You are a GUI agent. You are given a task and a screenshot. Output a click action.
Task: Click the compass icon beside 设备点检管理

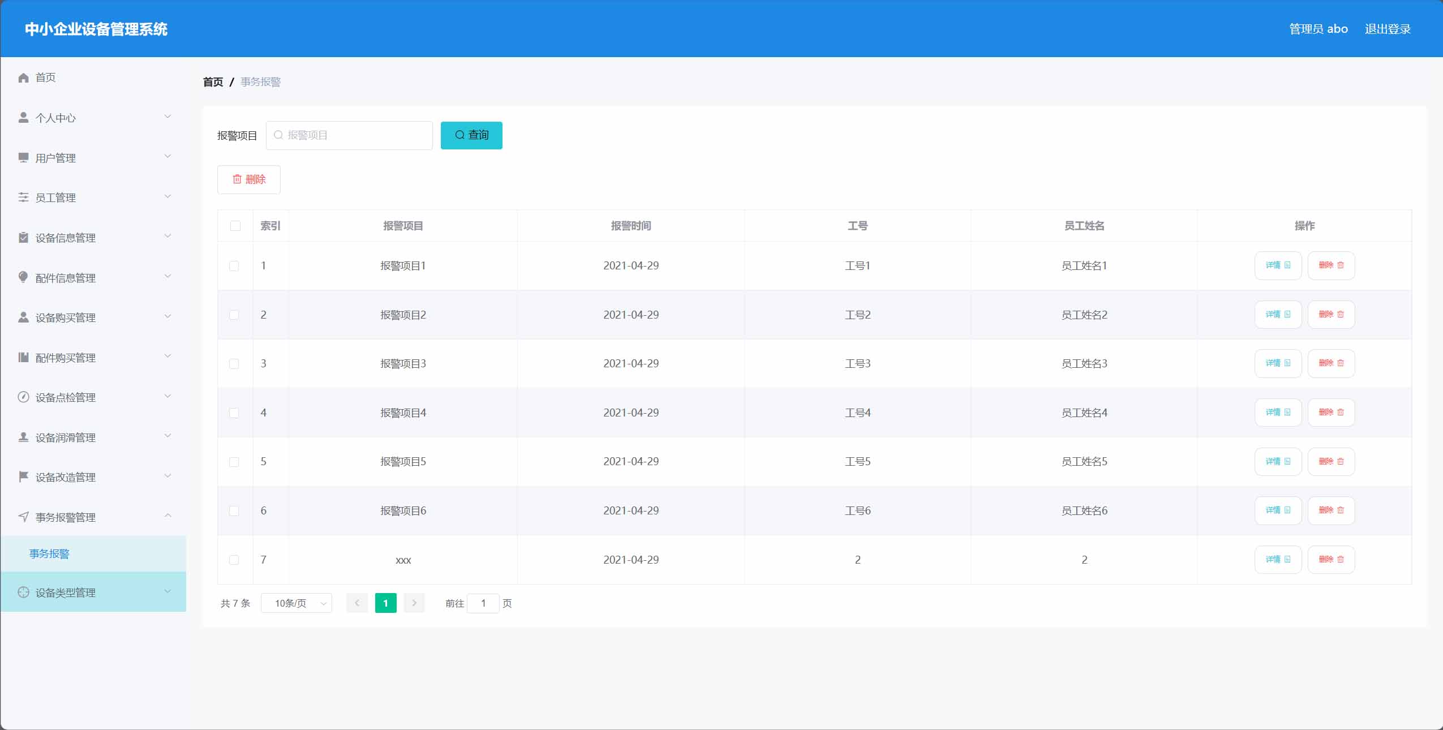click(x=23, y=397)
